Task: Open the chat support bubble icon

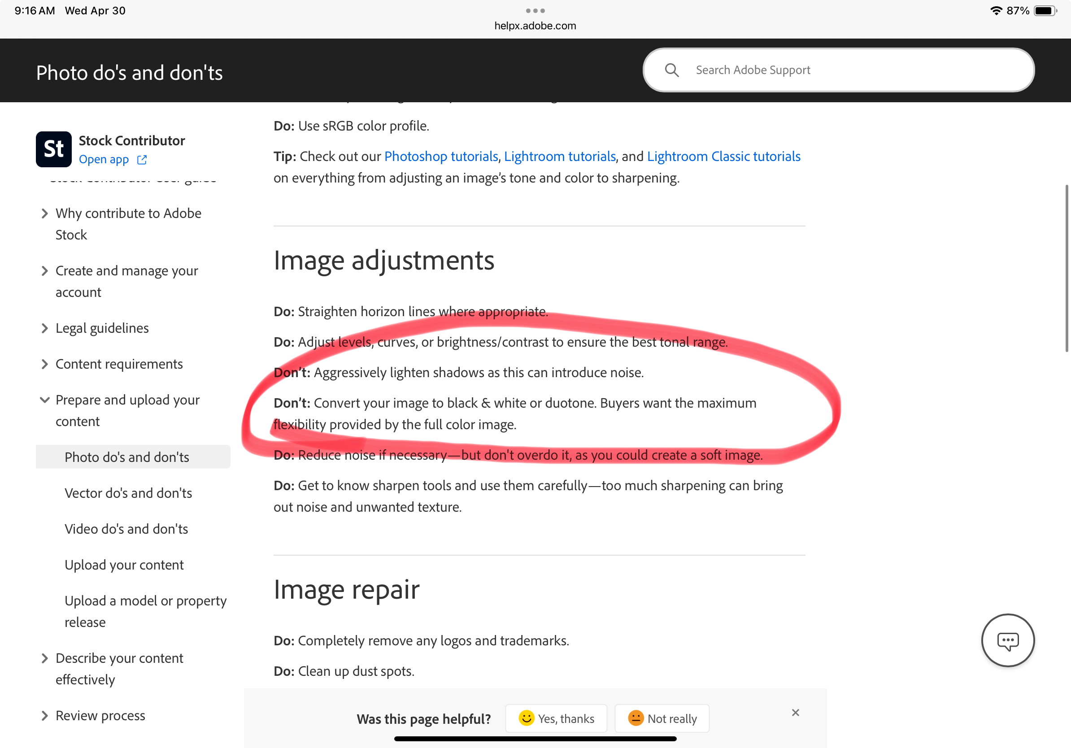Action: tap(1008, 640)
